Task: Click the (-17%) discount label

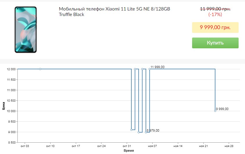Action: 215,15
